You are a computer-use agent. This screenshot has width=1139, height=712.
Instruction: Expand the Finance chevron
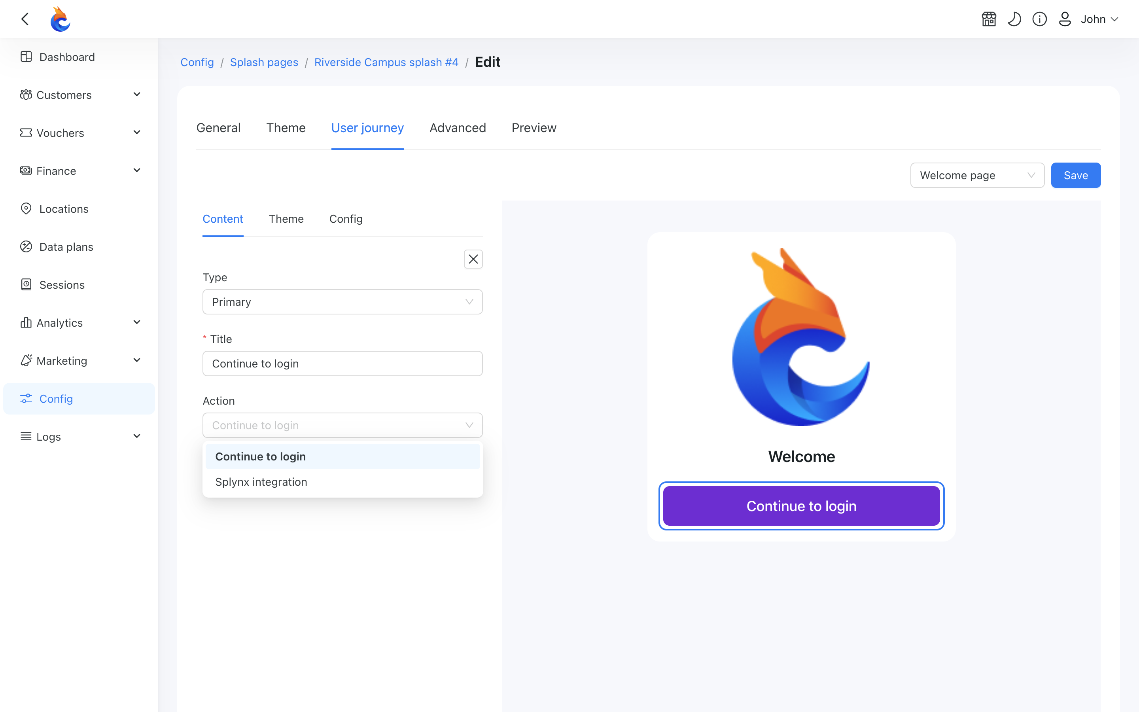tap(137, 170)
